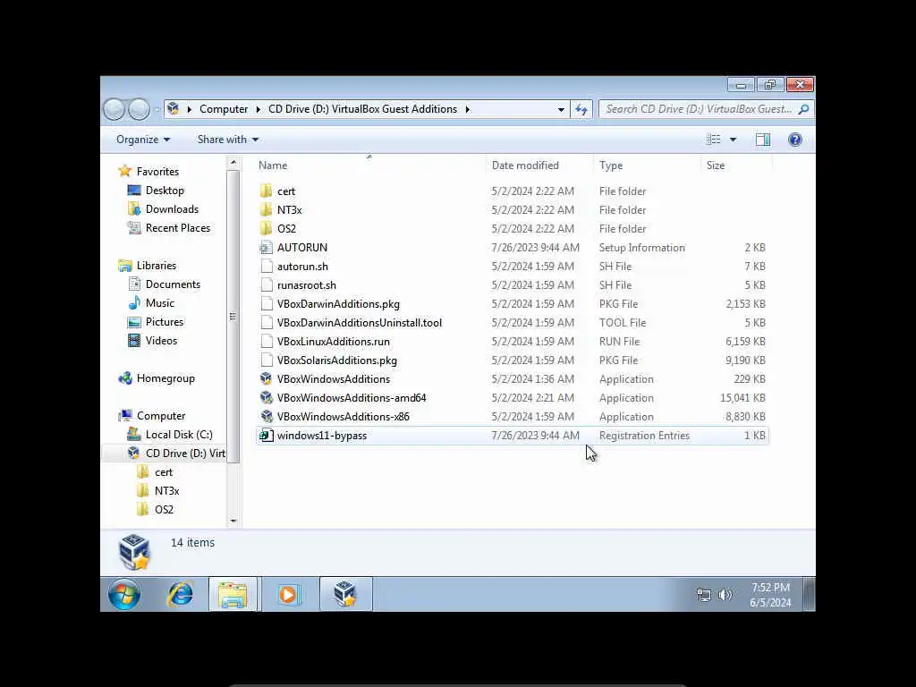
Task: Click the search magnifier icon
Action: [804, 109]
